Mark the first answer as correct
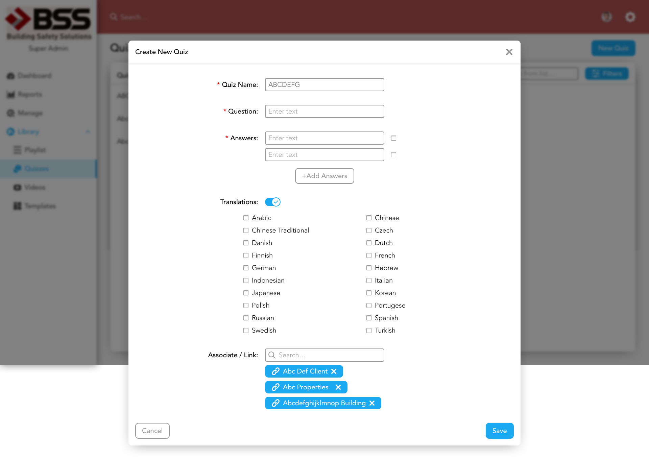The height and width of the screenshot is (459, 649). pos(393,138)
